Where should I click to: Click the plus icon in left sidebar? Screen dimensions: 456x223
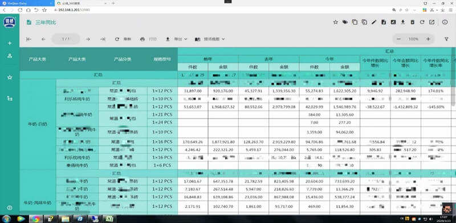coord(10,43)
